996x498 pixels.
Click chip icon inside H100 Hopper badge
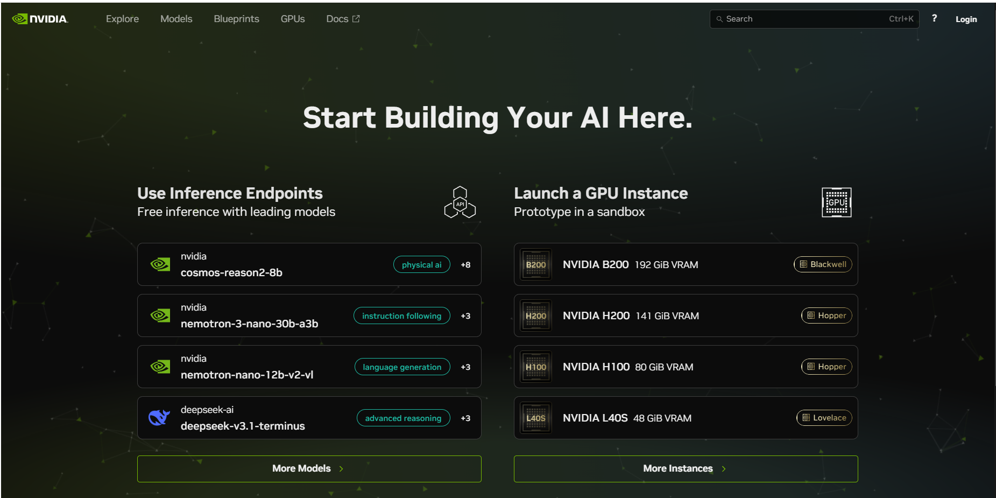pyautogui.click(x=811, y=367)
